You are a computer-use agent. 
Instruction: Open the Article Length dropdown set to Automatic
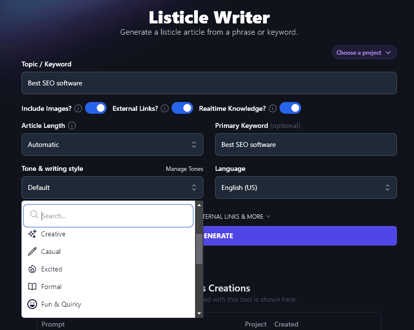[x=112, y=144]
